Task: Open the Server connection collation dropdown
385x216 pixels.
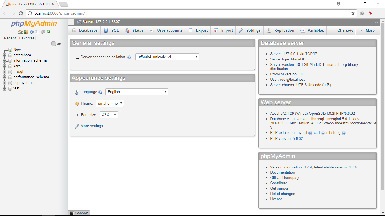Action: coord(167,57)
